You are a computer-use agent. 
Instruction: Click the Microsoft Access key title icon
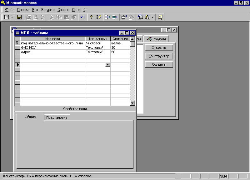coord(3,2)
